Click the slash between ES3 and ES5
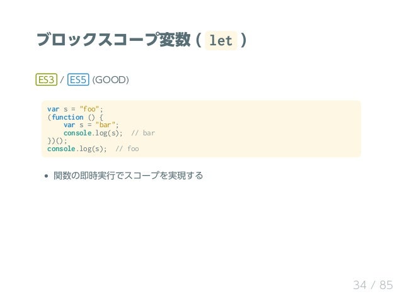This screenshot has width=402, height=301. point(62,80)
